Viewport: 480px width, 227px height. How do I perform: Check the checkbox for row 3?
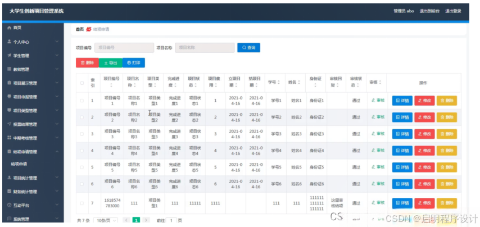click(81, 134)
